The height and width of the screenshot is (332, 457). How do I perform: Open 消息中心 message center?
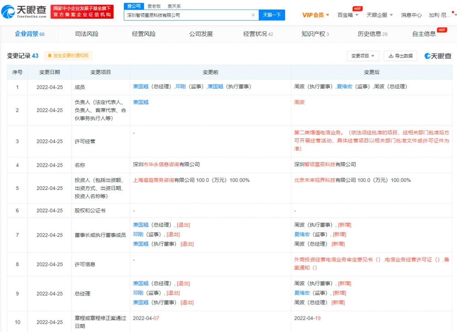[411, 15]
